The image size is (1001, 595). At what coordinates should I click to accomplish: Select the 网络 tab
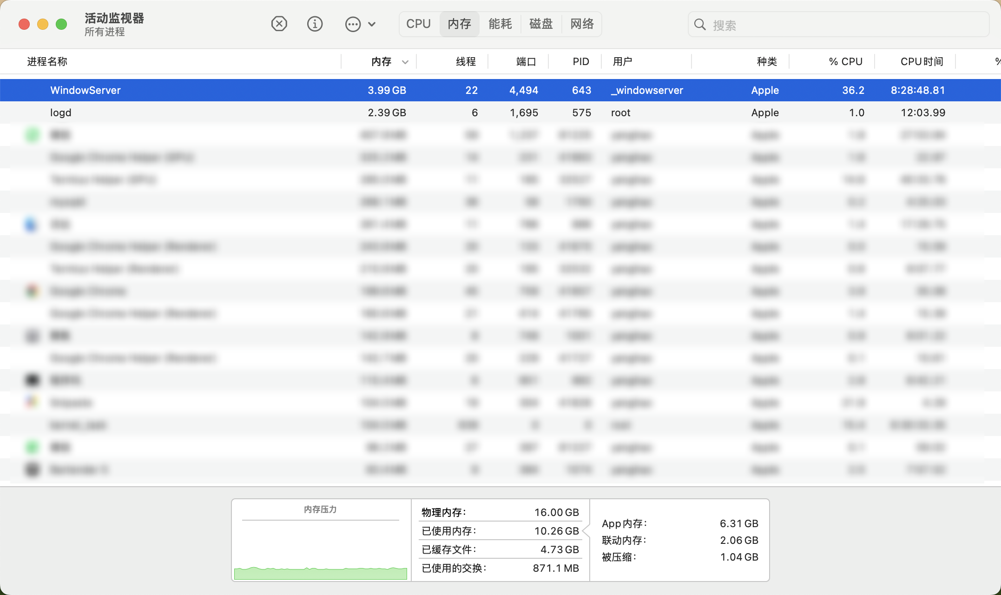click(x=582, y=24)
